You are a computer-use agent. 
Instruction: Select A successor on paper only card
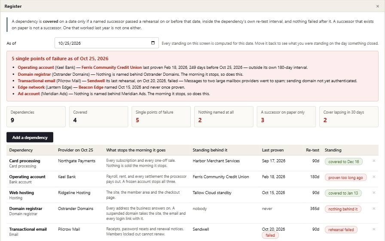tap(286, 117)
